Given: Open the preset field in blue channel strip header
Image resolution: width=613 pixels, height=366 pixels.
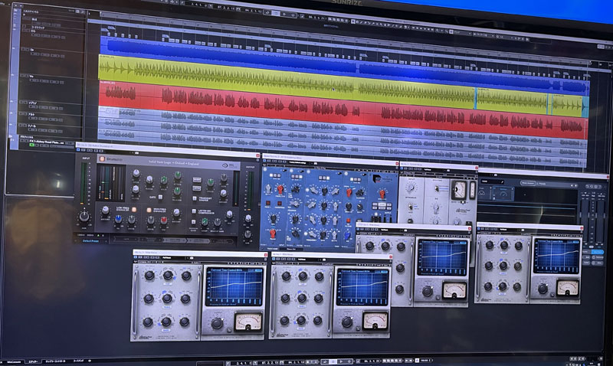Looking at the screenshot, I should click(298, 162).
